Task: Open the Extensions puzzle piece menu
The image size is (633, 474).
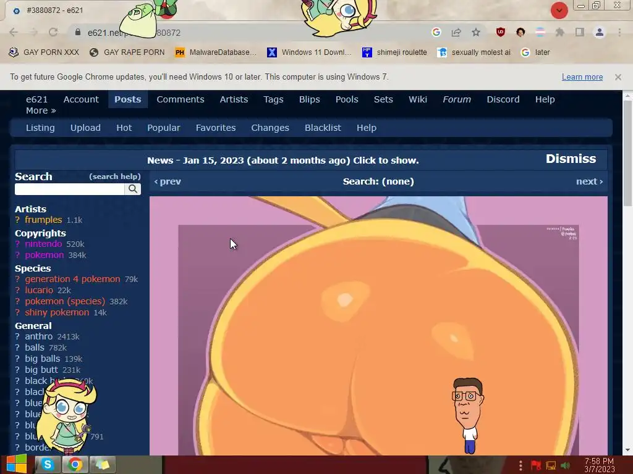Action: pyautogui.click(x=559, y=32)
